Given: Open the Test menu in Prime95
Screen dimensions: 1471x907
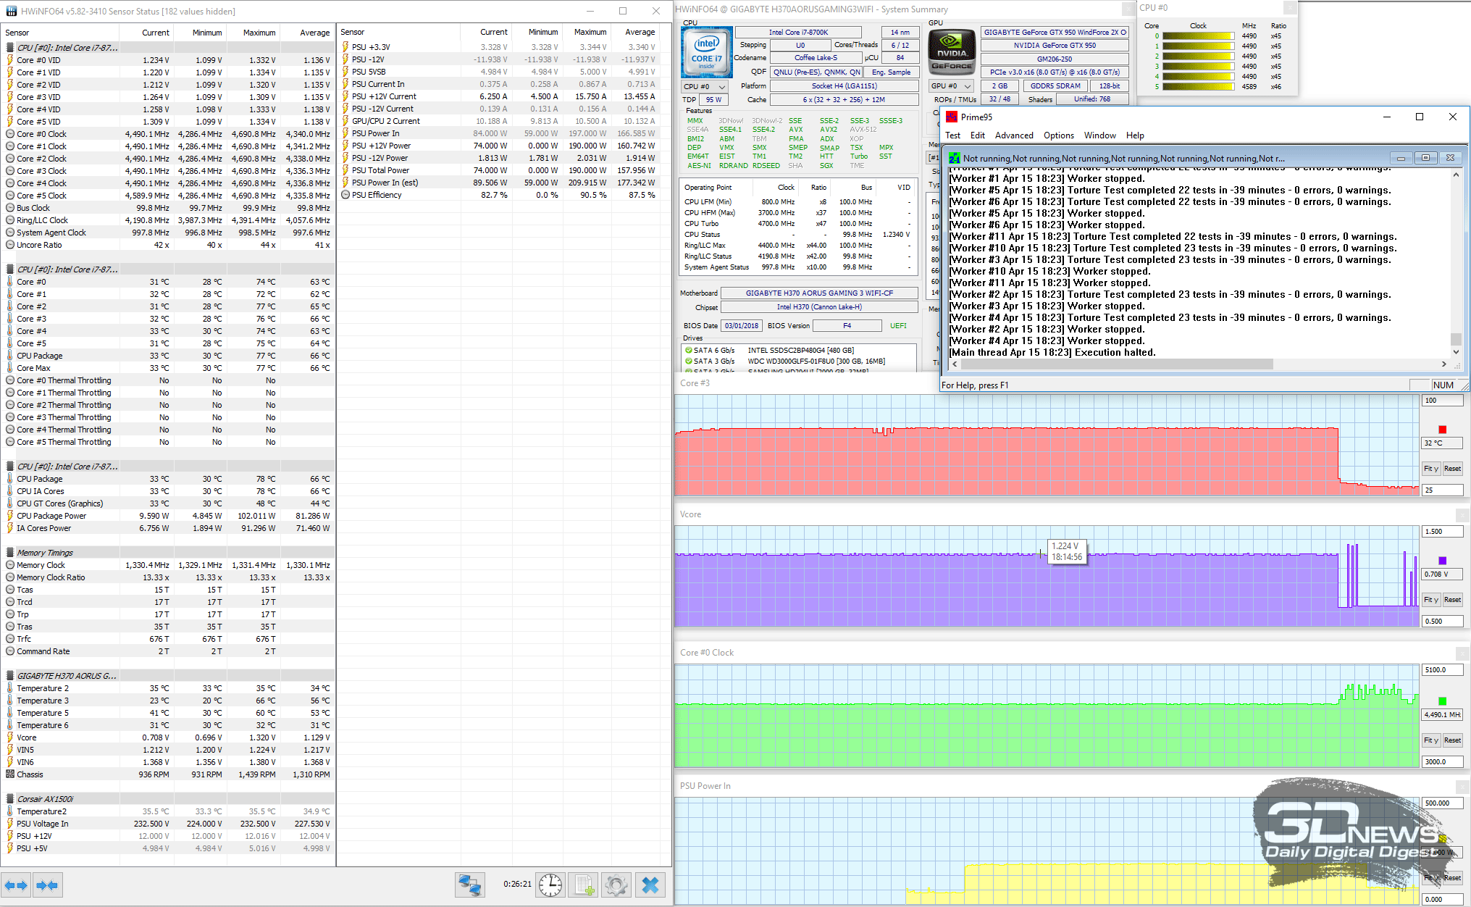Looking at the screenshot, I should pyautogui.click(x=952, y=135).
